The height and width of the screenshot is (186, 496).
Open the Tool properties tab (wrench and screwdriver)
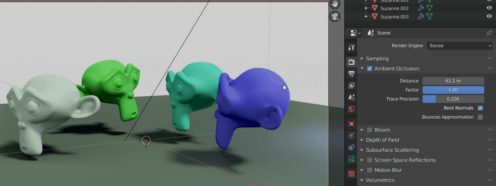point(351,48)
